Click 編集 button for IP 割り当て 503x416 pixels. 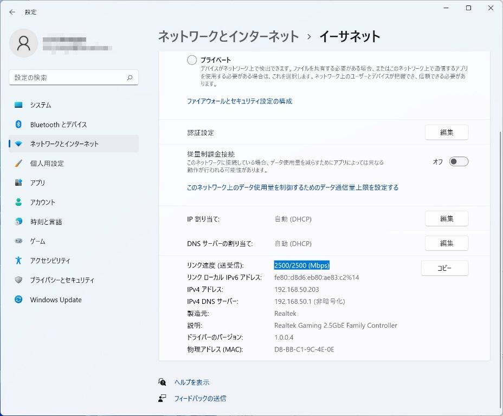click(x=446, y=219)
